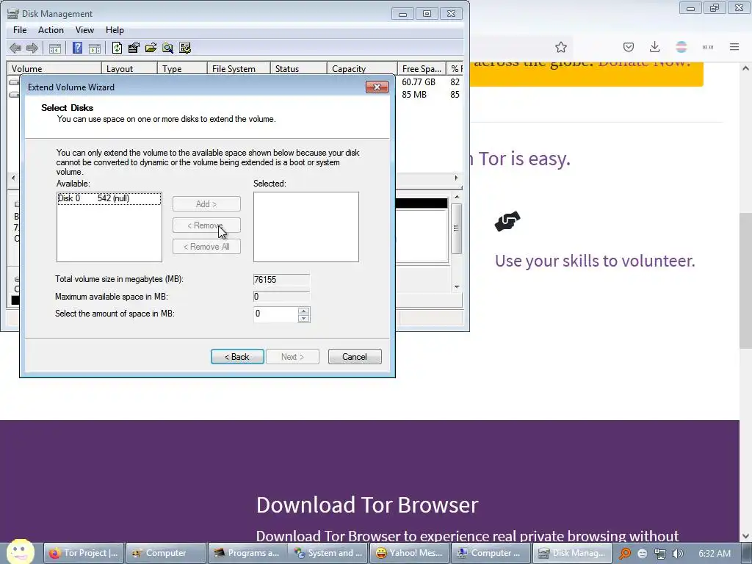Image resolution: width=752 pixels, height=564 pixels.
Task: Sort by the Capacity column header
Action: 362,68
